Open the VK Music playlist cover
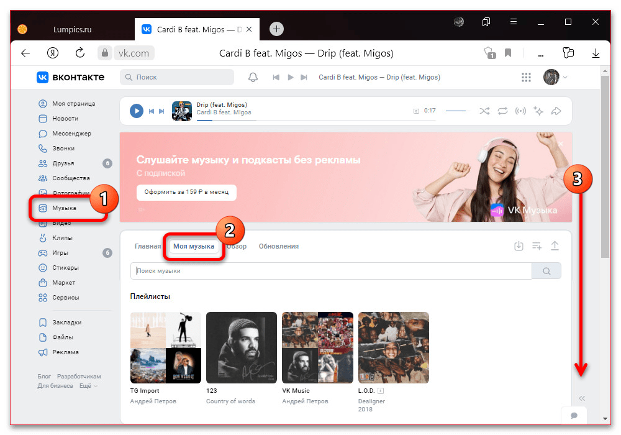 coord(317,347)
